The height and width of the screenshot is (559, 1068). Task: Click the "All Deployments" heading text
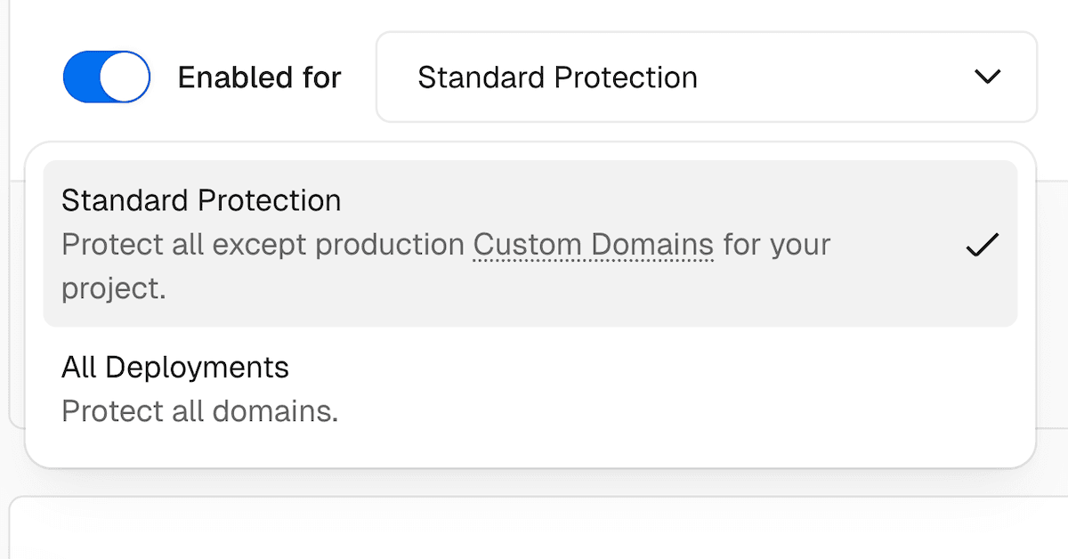175,368
